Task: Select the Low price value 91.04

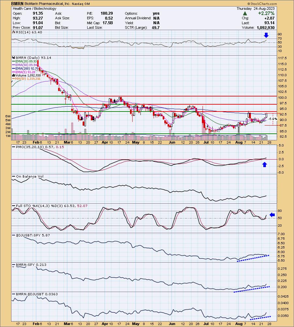Action: click(x=38, y=23)
